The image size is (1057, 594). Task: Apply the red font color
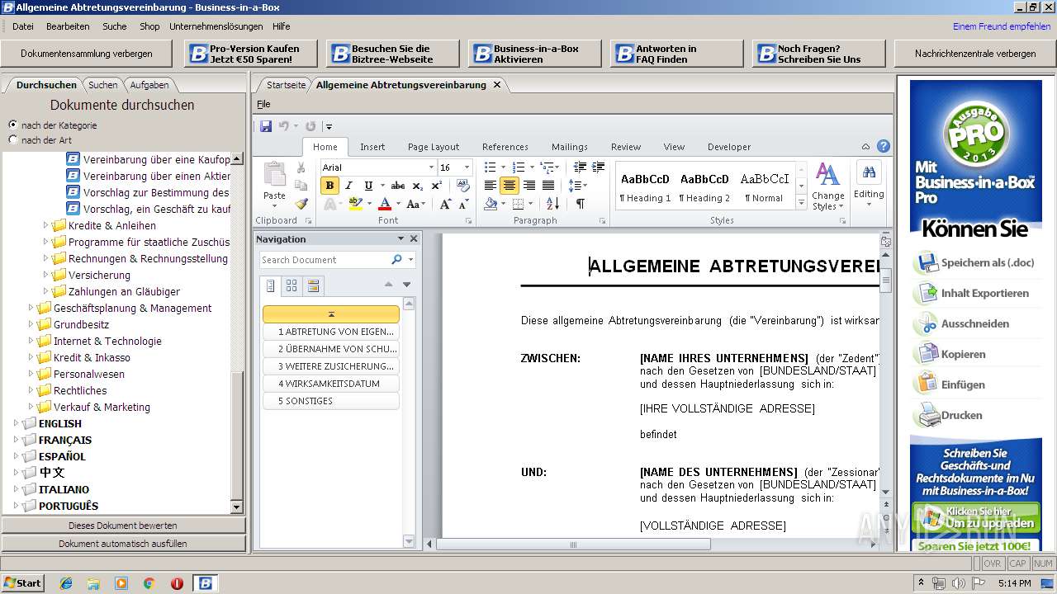click(384, 204)
